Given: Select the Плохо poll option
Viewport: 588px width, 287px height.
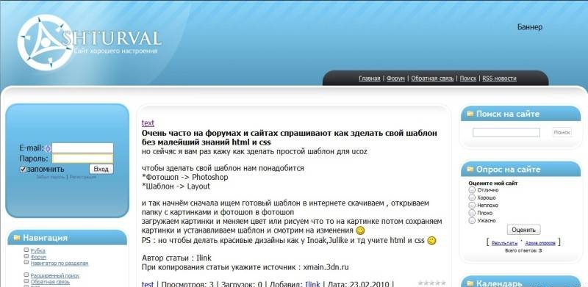Looking at the screenshot, I should [x=472, y=213].
